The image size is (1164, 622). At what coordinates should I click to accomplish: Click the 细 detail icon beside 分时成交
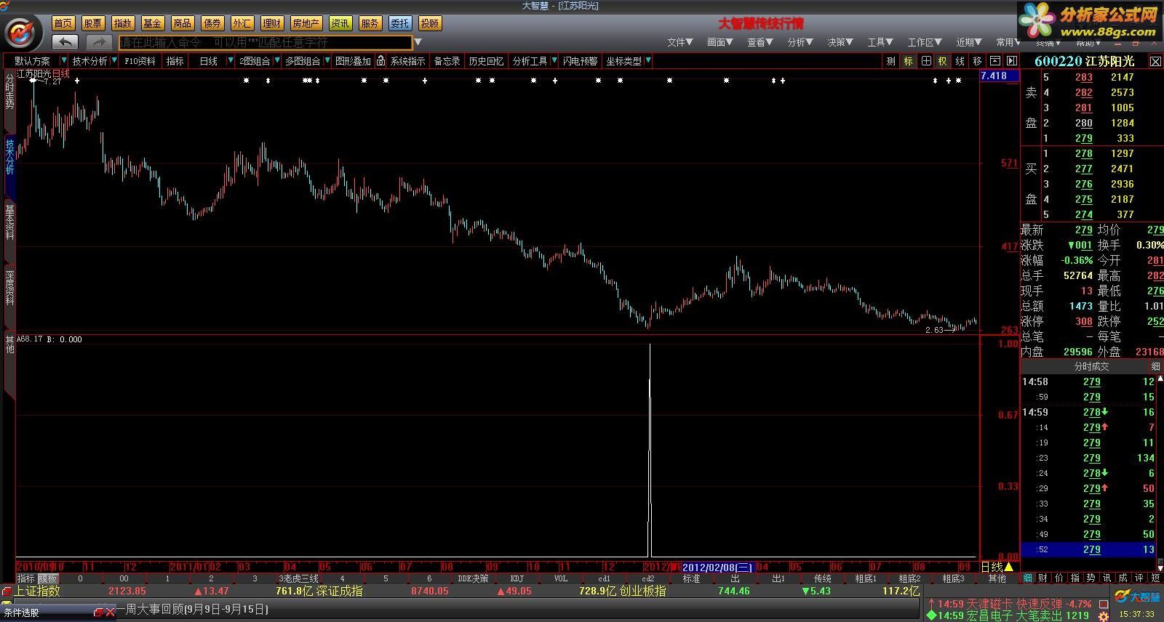point(1155,366)
